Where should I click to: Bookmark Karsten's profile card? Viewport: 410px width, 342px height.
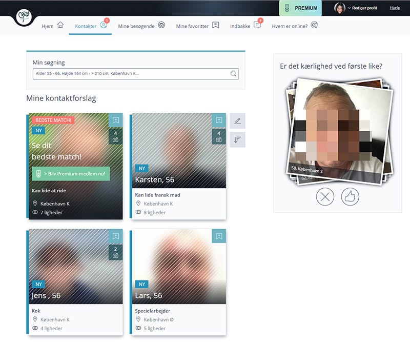point(219,120)
